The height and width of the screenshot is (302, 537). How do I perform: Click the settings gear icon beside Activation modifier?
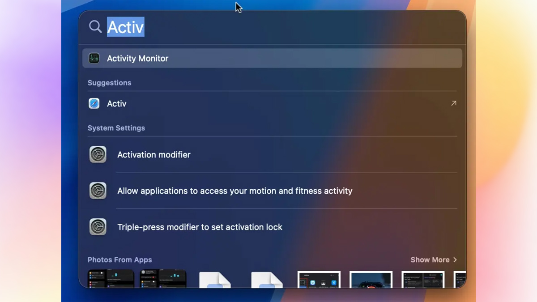[98, 154]
